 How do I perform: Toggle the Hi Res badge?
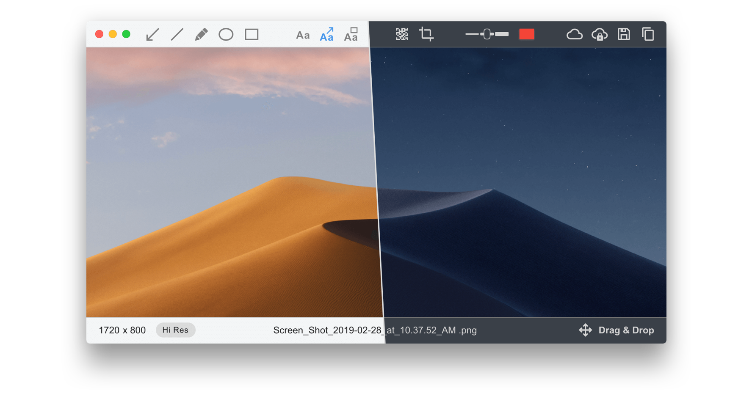(175, 330)
